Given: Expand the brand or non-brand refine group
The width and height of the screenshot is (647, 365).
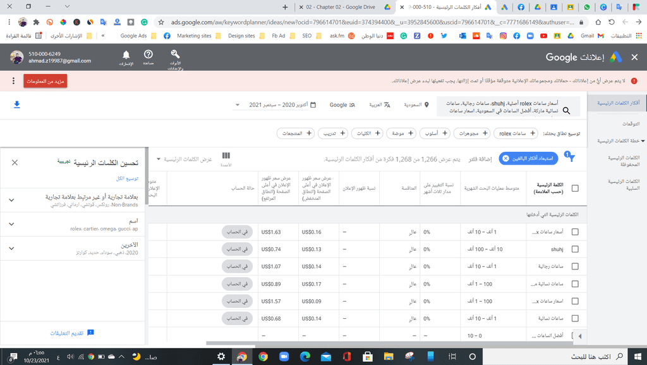Looking at the screenshot, I should [11, 201].
